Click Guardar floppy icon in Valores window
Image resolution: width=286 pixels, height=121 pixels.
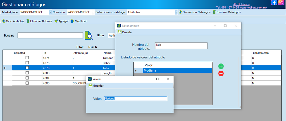(90, 86)
